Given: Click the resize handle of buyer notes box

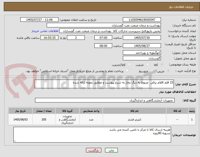Looking at the screenshot, I should (x=15, y=141).
